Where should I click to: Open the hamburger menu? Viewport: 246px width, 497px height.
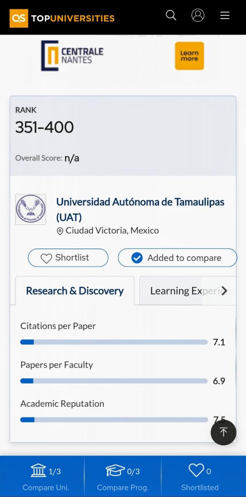(x=225, y=15)
